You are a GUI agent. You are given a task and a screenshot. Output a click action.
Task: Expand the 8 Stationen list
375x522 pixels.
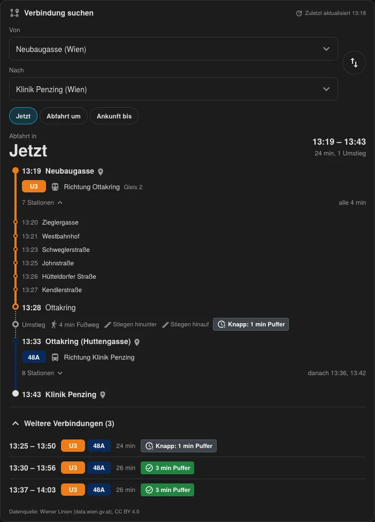tap(42, 373)
